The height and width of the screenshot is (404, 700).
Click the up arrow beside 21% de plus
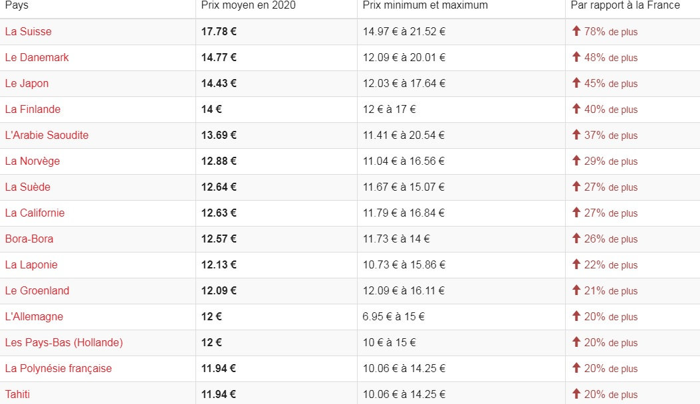(x=576, y=290)
